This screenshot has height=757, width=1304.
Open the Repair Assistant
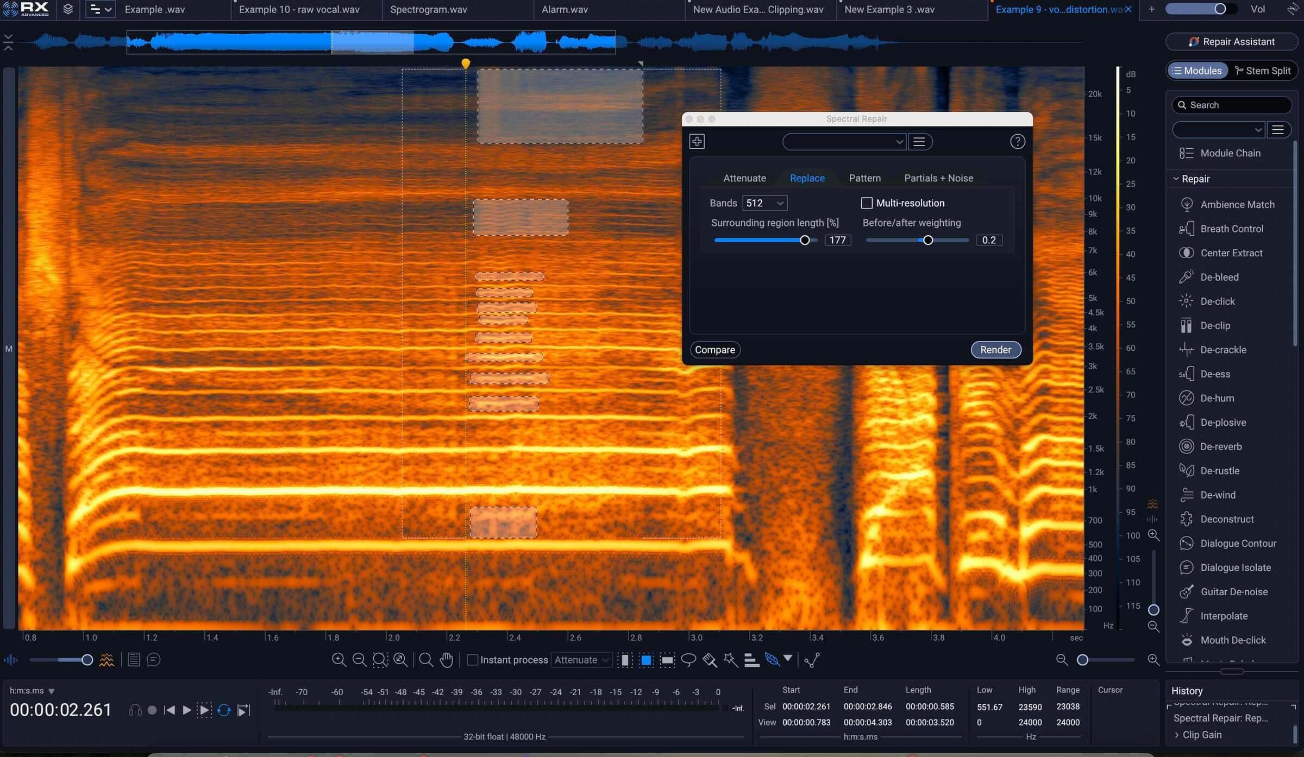[1231, 42]
